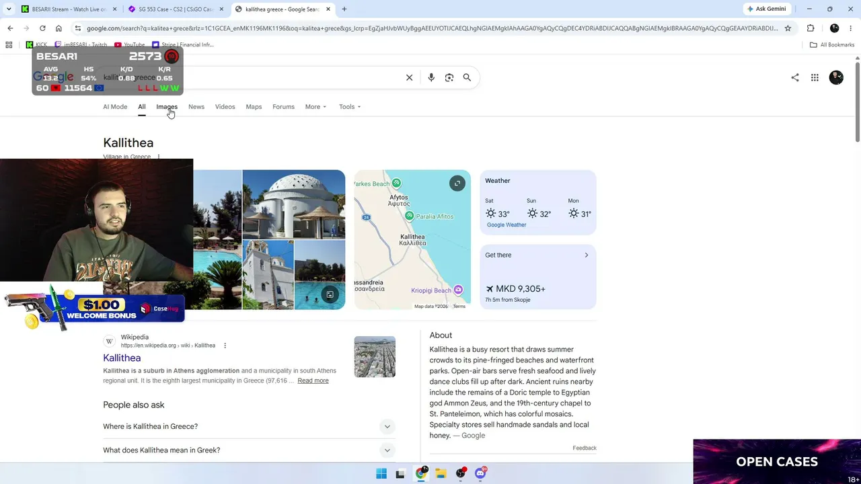This screenshot has width=861, height=484.
Task: Switch to Images results
Action: [167, 107]
